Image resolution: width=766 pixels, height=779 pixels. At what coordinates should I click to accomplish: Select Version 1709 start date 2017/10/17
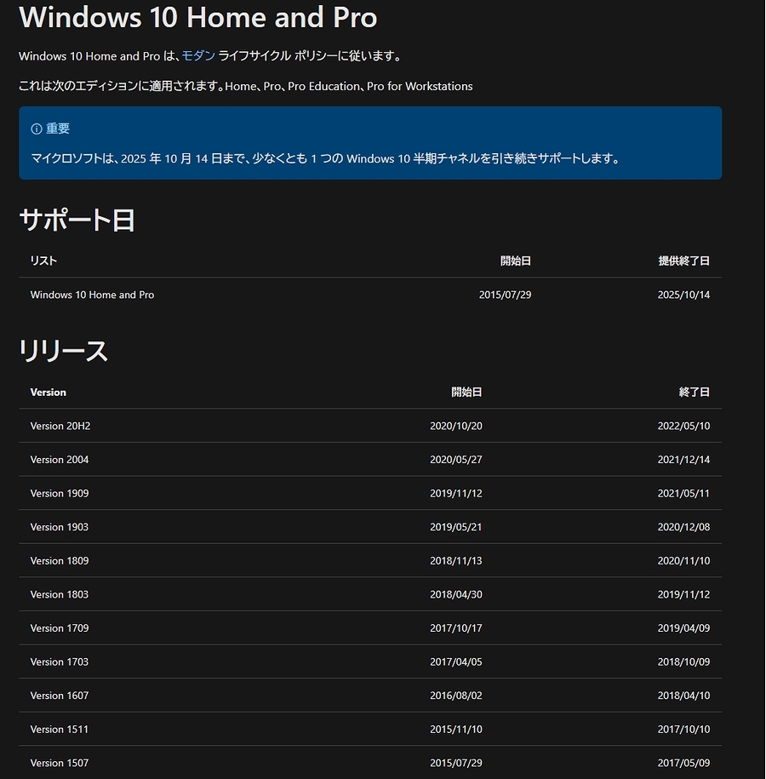click(456, 628)
